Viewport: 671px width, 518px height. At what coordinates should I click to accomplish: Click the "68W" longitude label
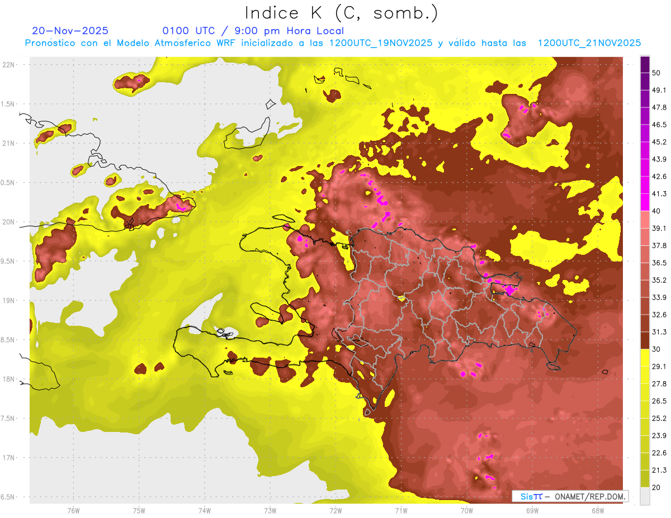[x=598, y=510]
